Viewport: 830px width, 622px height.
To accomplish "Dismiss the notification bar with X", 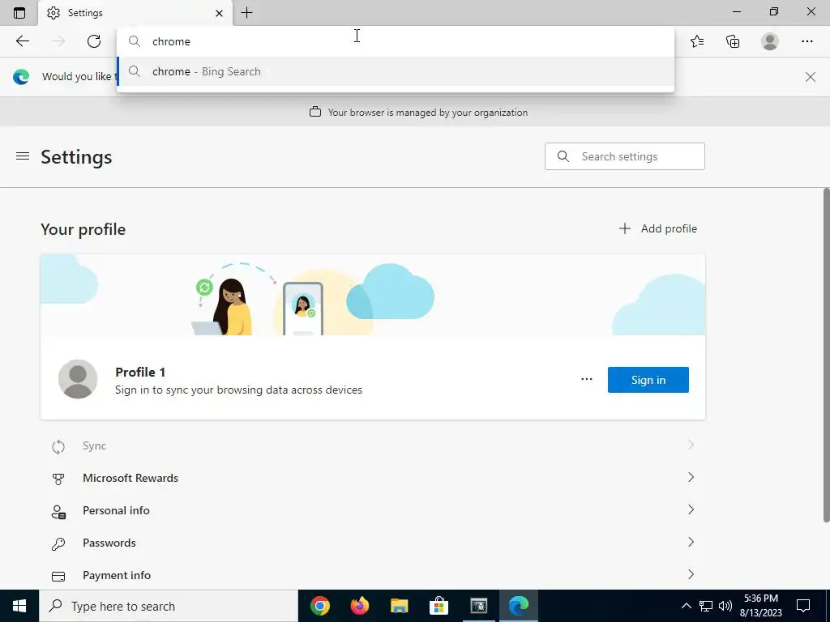I will click(811, 77).
